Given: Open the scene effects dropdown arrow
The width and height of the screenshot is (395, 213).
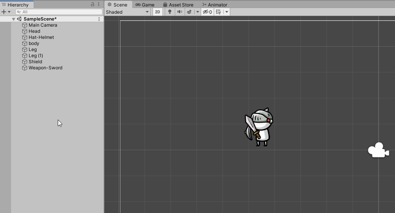Looking at the screenshot, I should (197, 12).
